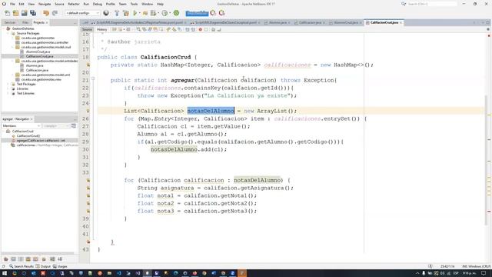Click lightbulb hint icon at line 25 gutter
Image resolution: width=492 pixels, height=277 pixels.
88,111
